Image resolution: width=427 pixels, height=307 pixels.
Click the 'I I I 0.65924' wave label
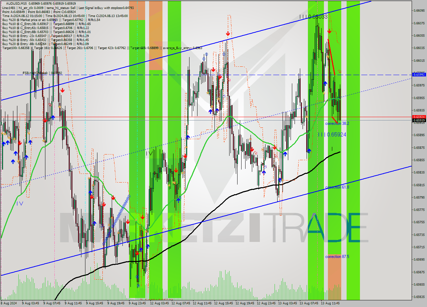coord(332,134)
